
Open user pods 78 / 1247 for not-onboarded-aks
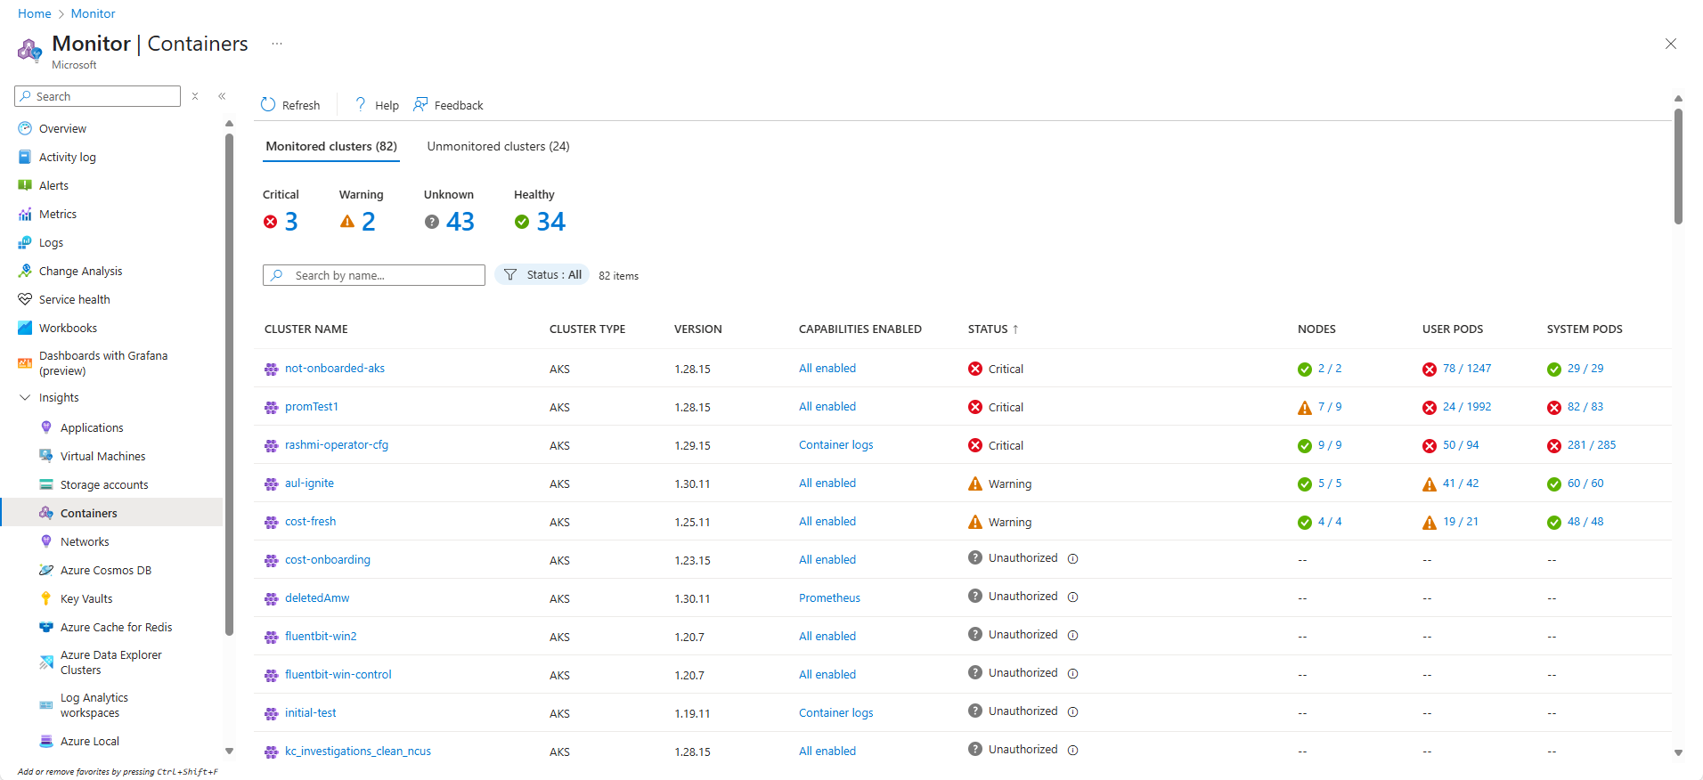tap(1467, 369)
